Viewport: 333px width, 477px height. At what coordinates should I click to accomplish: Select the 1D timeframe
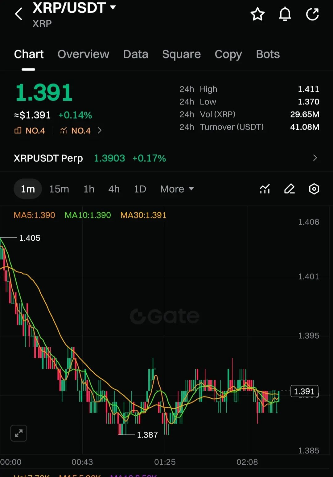point(140,189)
